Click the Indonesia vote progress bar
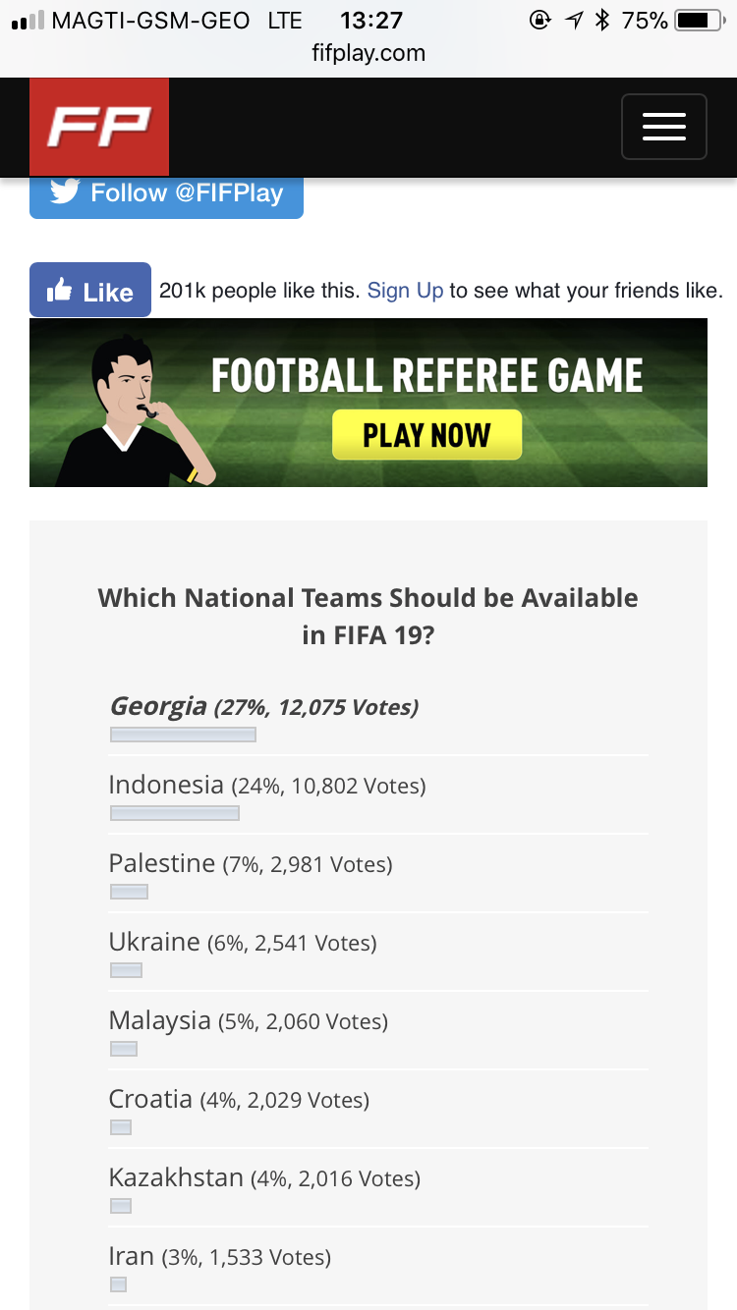737x1310 pixels. coord(175,813)
